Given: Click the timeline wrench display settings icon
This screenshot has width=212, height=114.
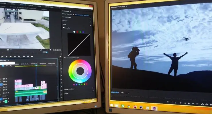Looking at the screenshot, I should tap(11, 66).
